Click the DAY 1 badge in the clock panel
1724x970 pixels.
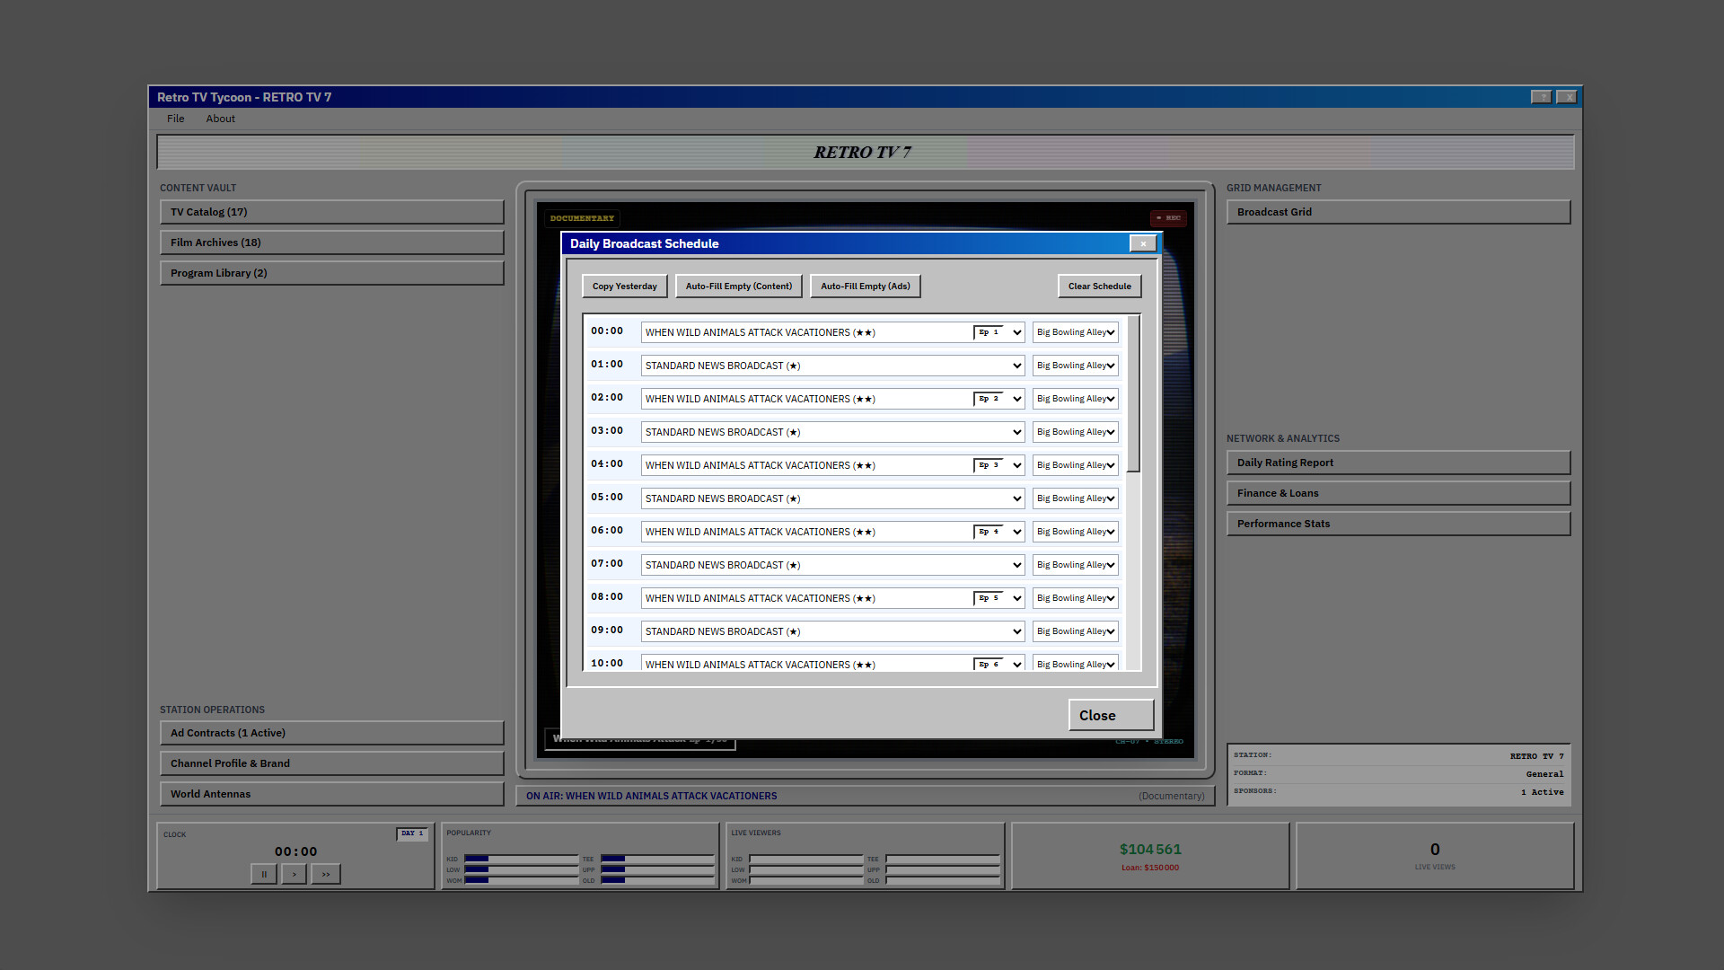point(412,833)
